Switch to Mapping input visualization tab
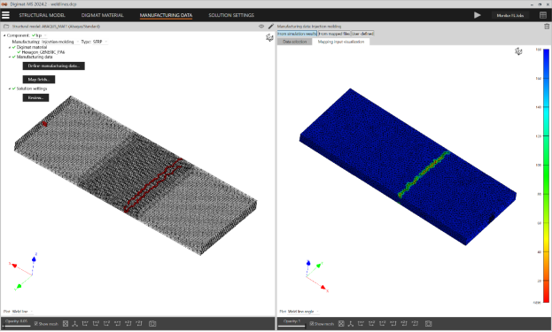This screenshot has height=332, width=552. tap(341, 42)
